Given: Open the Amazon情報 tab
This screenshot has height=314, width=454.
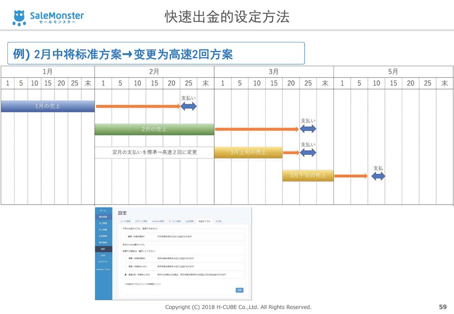Looking at the screenshot, I should pos(158,221).
